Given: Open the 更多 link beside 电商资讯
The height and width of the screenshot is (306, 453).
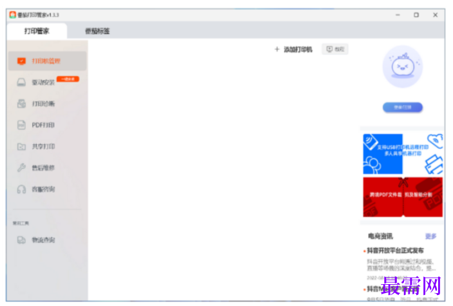Looking at the screenshot, I should 430,236.
